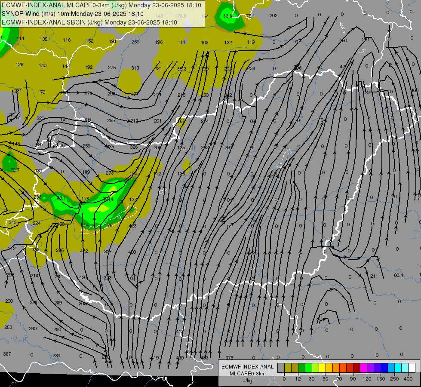
Task: Pick the yellow swatch in the color scale
Action: [323, 368]
